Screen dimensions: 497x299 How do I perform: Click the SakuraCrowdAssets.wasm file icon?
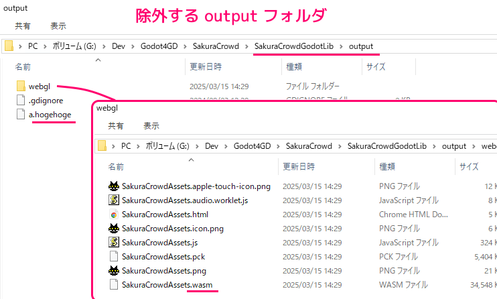point(114,285)
